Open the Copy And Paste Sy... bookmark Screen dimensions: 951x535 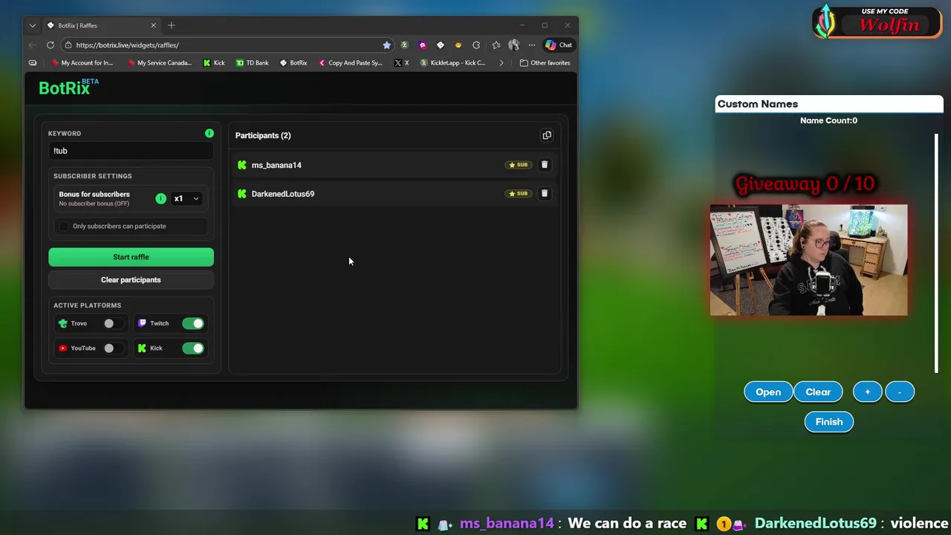coord(350,62)
